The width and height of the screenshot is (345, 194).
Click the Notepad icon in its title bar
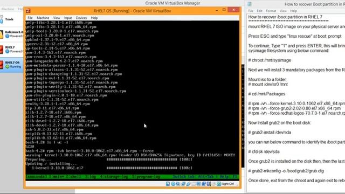click(x=250, y=4)
